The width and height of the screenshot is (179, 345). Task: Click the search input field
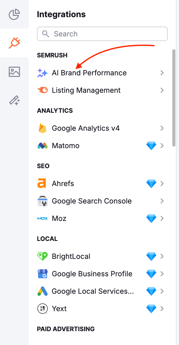click(x=102, y=34)
